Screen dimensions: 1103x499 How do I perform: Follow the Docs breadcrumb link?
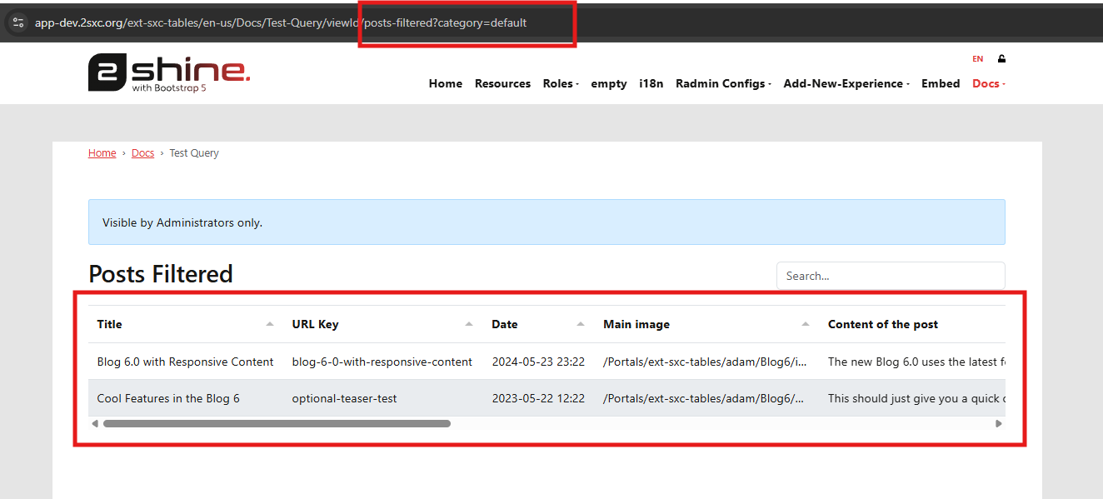(143, 153)
